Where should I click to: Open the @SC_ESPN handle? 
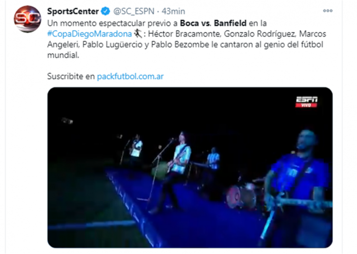point(134,11)
